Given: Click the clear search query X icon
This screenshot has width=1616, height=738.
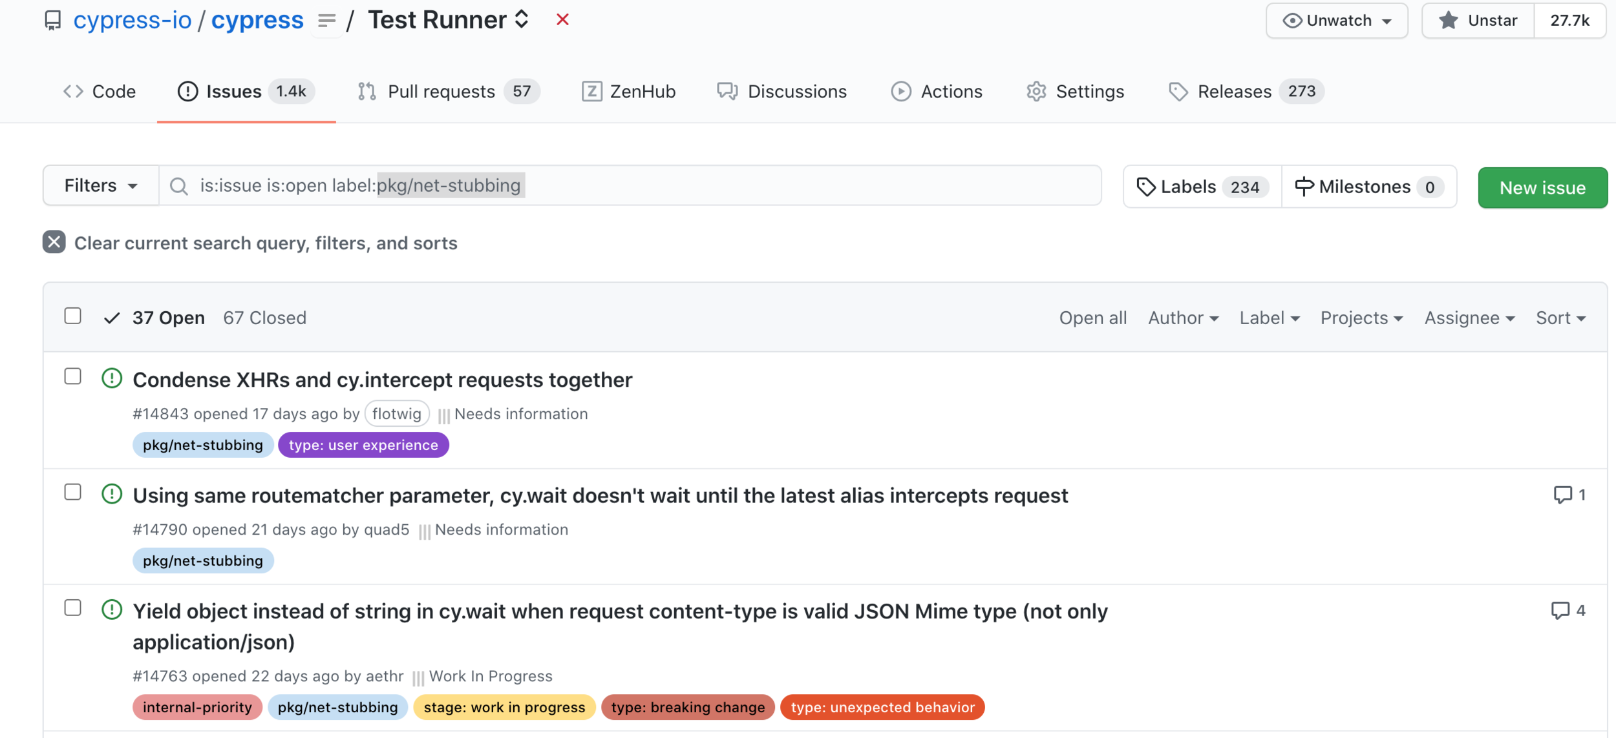Looking at the screenshot, I should (54, 242).
